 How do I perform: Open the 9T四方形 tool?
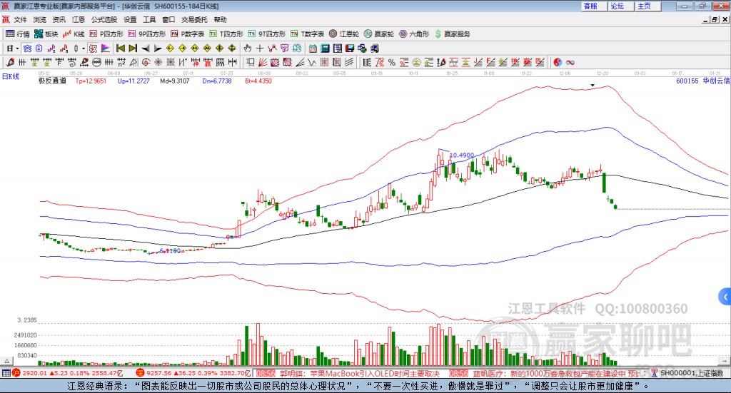(267, 34)
